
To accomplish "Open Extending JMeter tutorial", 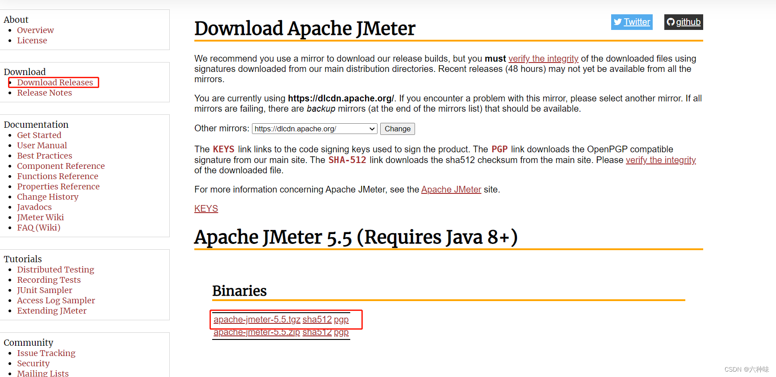I will point(52,310).
